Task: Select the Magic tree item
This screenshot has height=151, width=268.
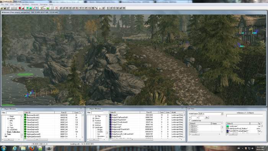Action: [x=11, y=116]
